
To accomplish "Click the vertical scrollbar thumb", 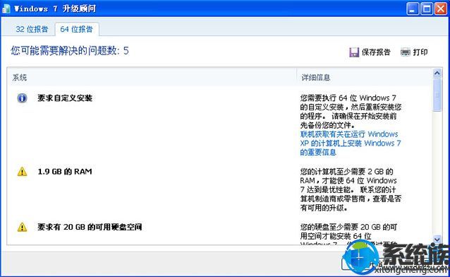I will 437,95.
